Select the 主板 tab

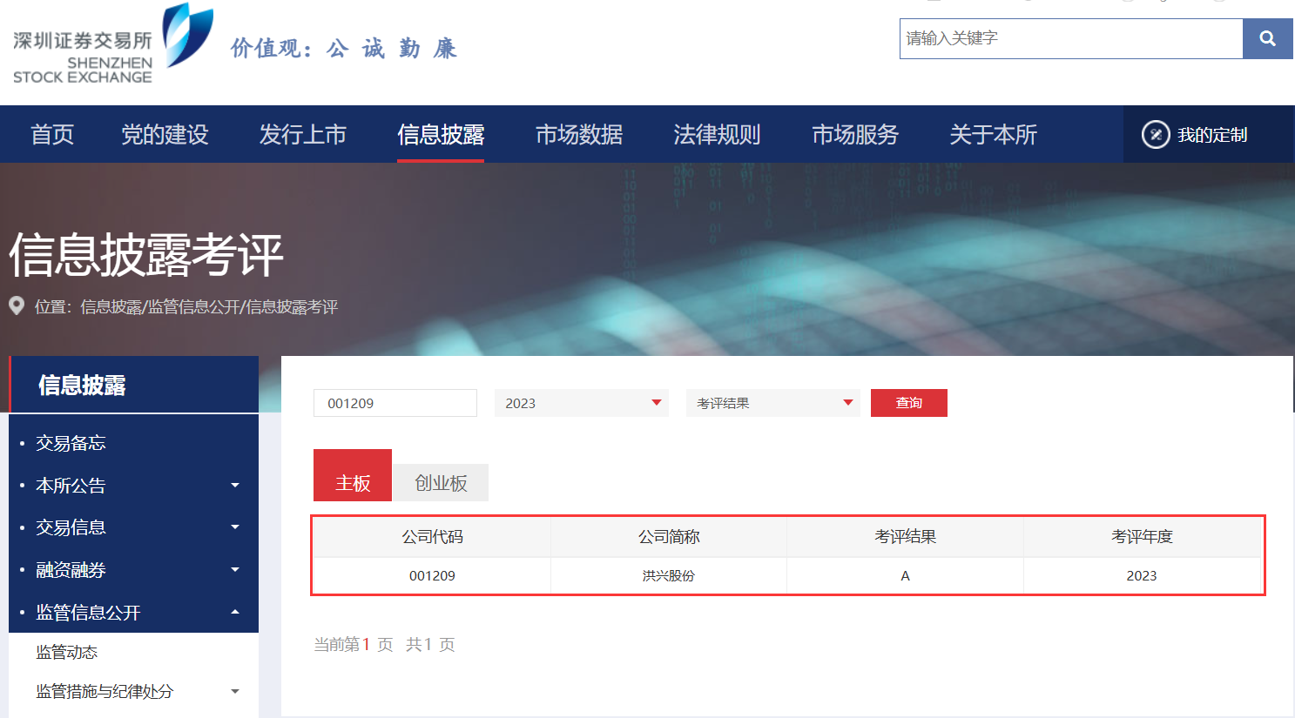pyautogui.click(x=353, y=483)
